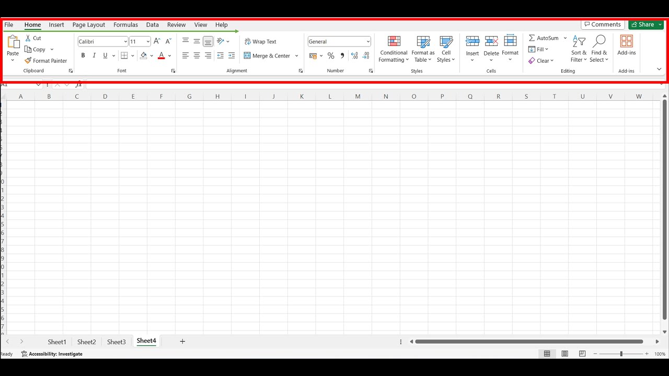This screenshot has width=669, height=376.
Task: Open the General number format dropdown
Action: tap(368, 42)
